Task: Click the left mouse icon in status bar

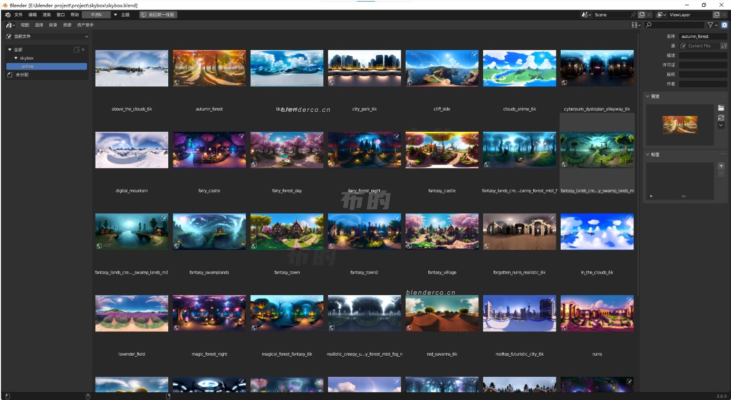Action: [x=7, y=396]
